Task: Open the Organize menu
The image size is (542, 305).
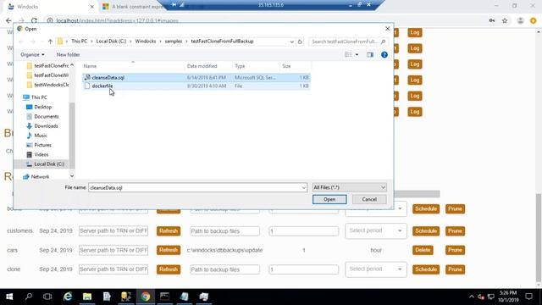Action: click(32, 54)
